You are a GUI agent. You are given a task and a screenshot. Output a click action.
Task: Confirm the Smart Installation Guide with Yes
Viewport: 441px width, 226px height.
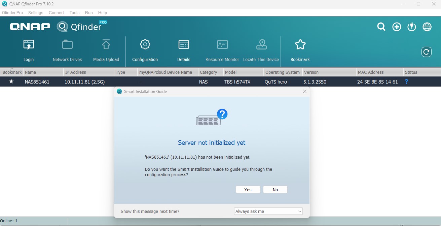[x=248, y=190]
